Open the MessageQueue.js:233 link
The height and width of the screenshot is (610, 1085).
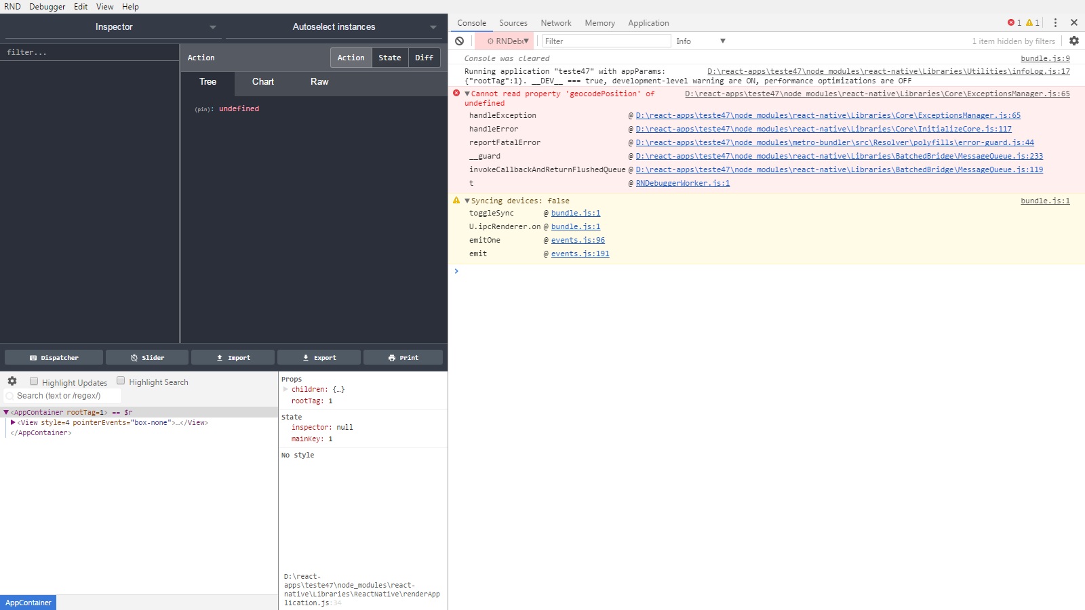(x=839, y=156)
